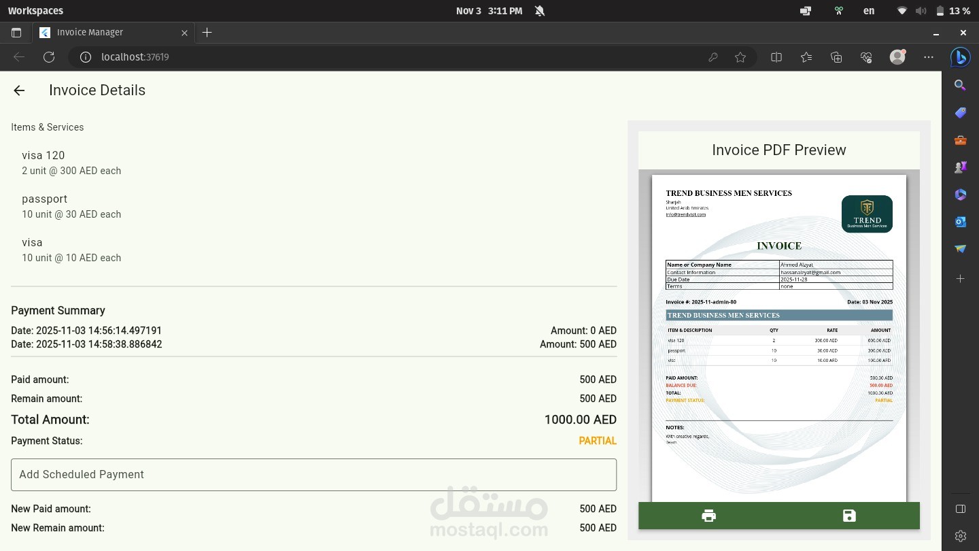Screen dimensions: 979x551
Task: Add a new sidebar app
Action: coord(960,279)
